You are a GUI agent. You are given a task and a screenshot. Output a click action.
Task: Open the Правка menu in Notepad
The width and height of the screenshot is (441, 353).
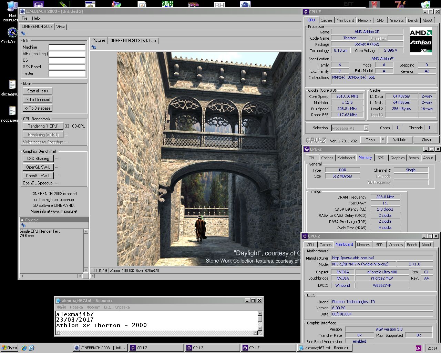coord(76,307)
